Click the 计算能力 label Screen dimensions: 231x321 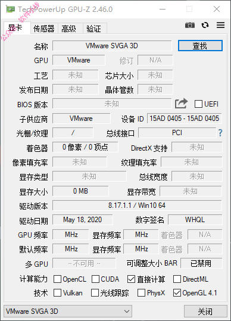tap(33, 279)
